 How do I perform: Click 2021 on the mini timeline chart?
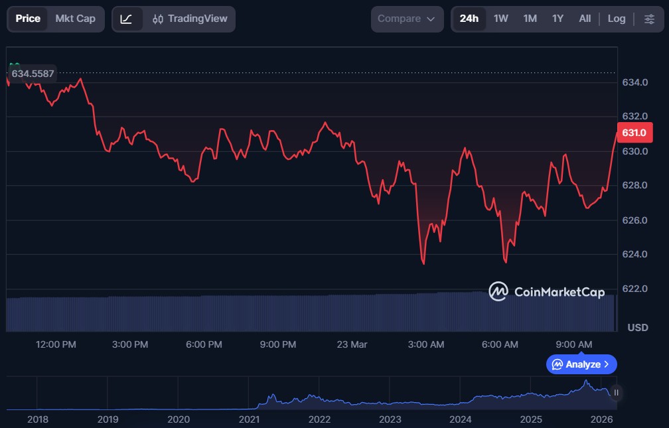tap(249, 419)
